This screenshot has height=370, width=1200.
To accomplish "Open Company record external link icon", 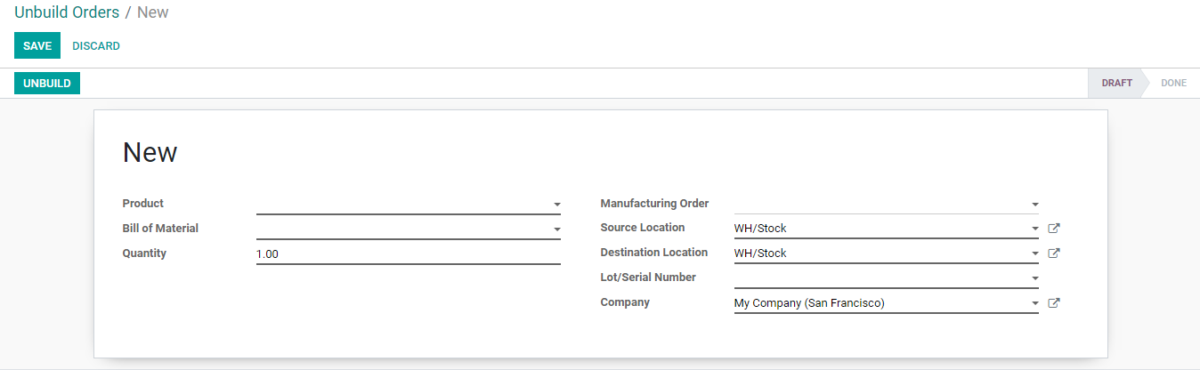I will (x=1054, y=303).
